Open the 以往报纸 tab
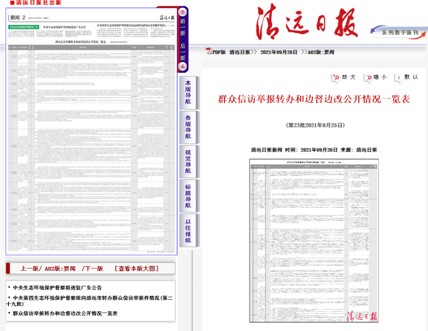This screenshot has width=428, height=331. point(188,231)
